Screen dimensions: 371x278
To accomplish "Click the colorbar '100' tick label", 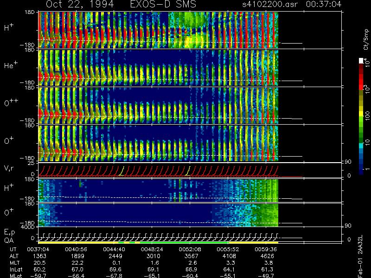I will point(367,116).
